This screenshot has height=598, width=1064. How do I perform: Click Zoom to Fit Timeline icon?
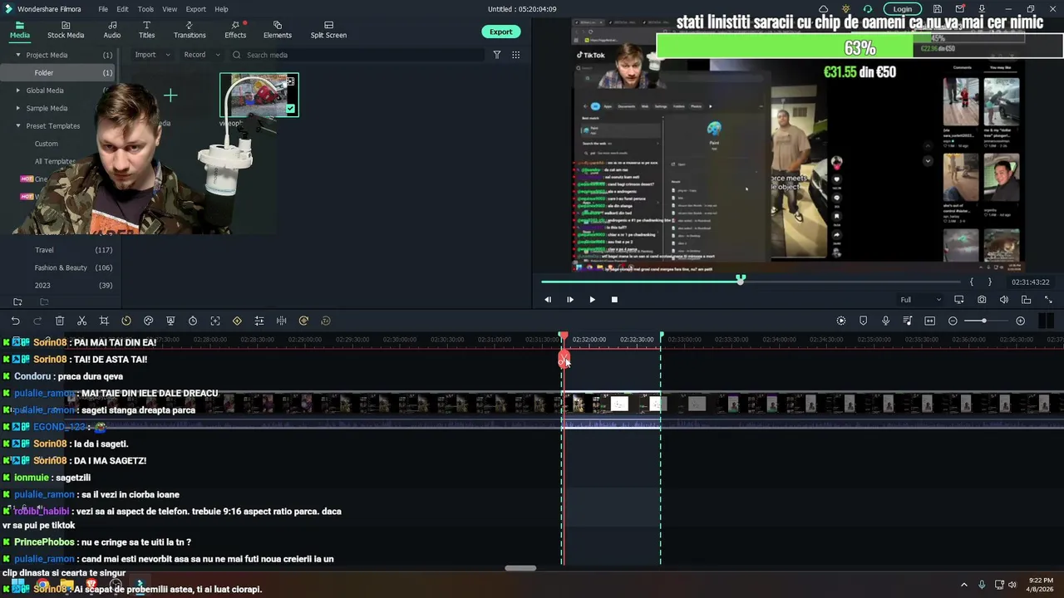[929, 321]
